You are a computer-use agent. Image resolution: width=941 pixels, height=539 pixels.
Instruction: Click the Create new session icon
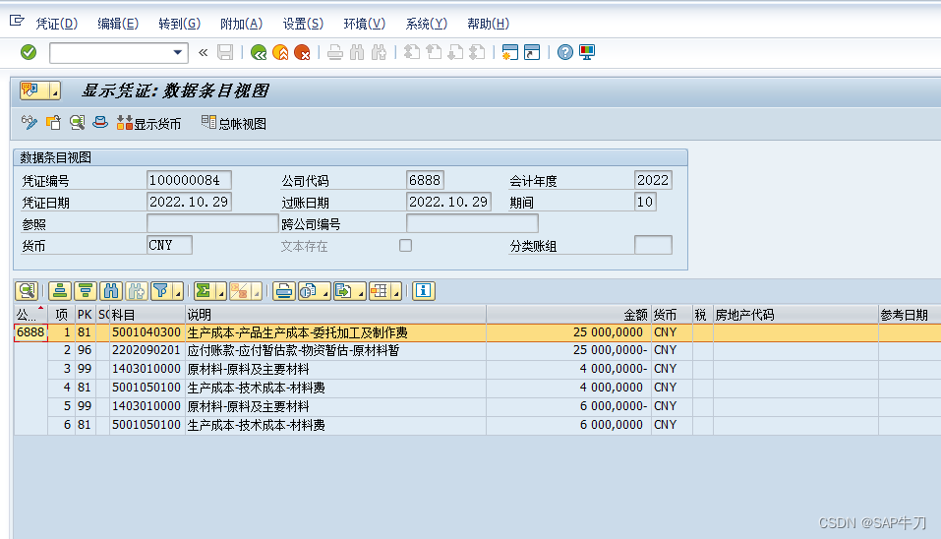[x=510, y=52]
